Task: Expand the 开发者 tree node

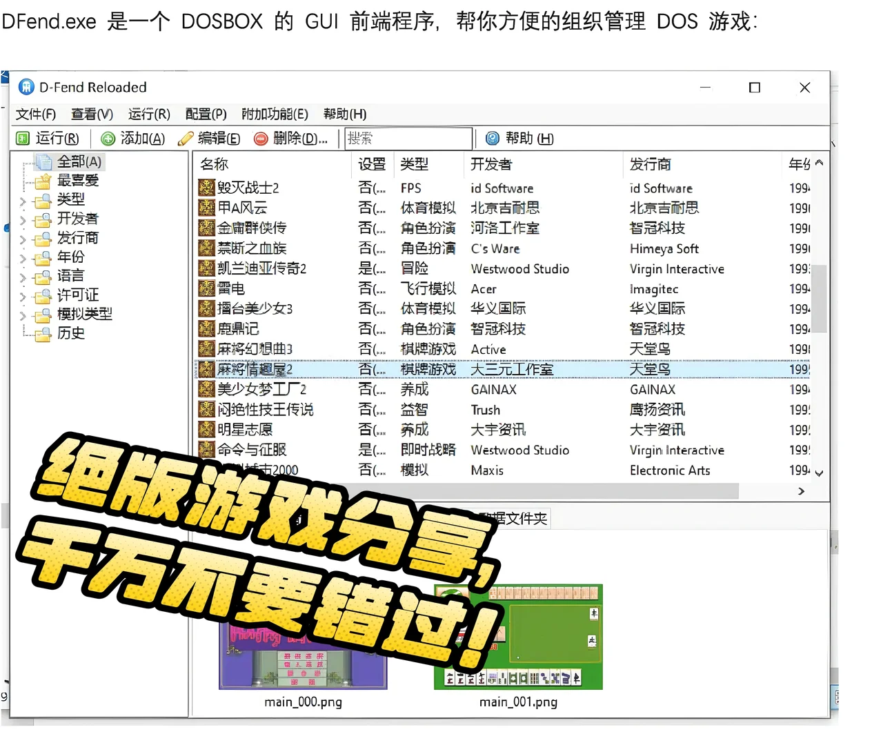Action: tap(23, 219)
